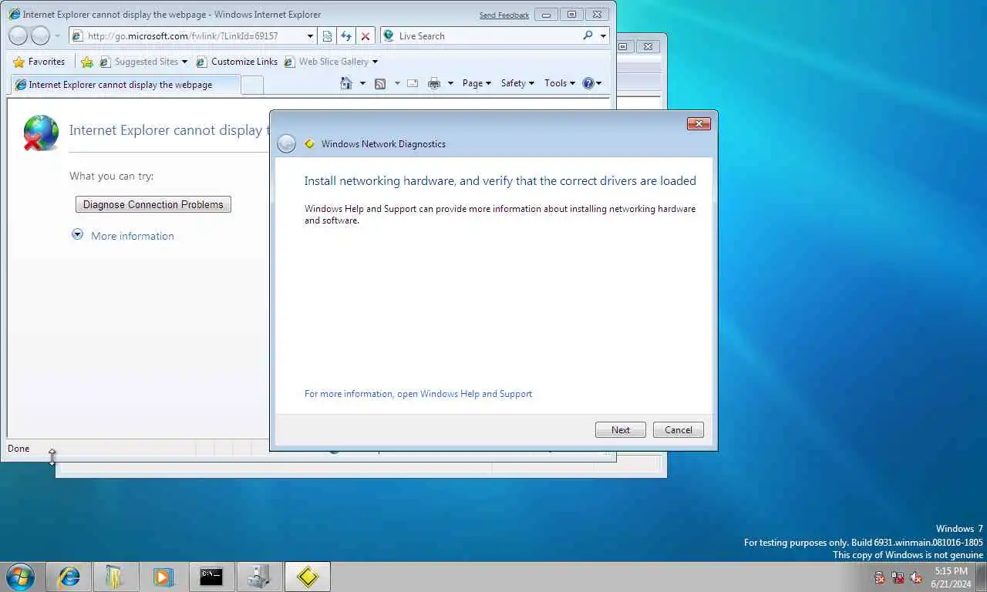Open the Command Prompt taskbar icon
Screen dimensions: 987x592
pyautogui.click(x=211, y=576)
